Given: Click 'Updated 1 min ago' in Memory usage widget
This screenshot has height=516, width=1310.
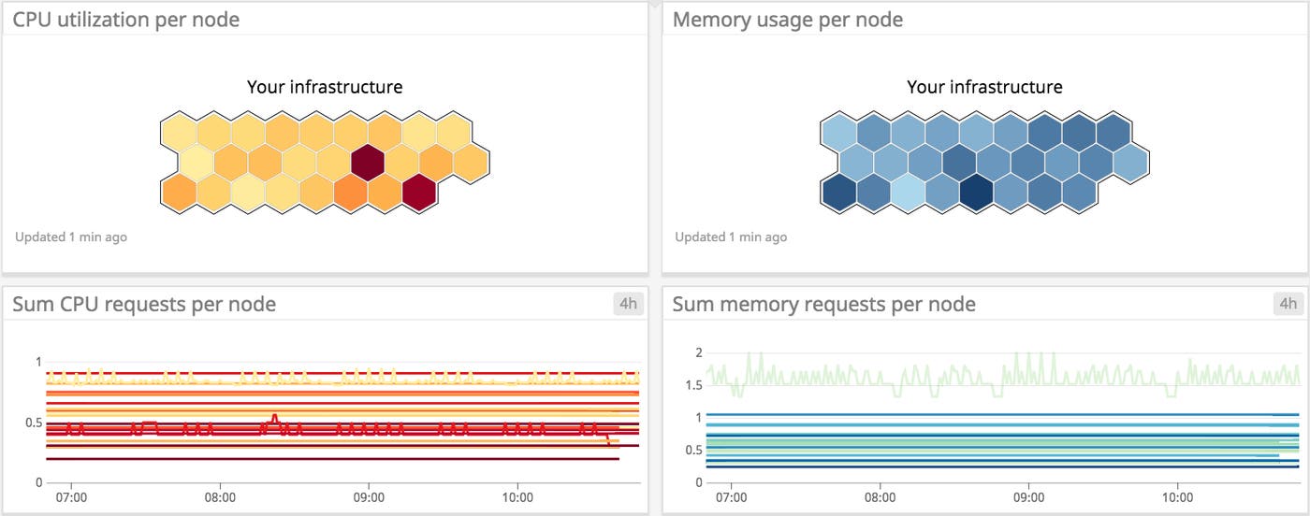Looking at the screenshot, I should (731, 237).
